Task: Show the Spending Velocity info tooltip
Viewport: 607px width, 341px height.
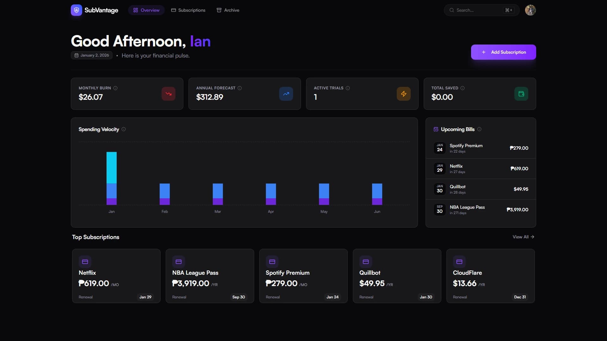Action: (123, 129)
